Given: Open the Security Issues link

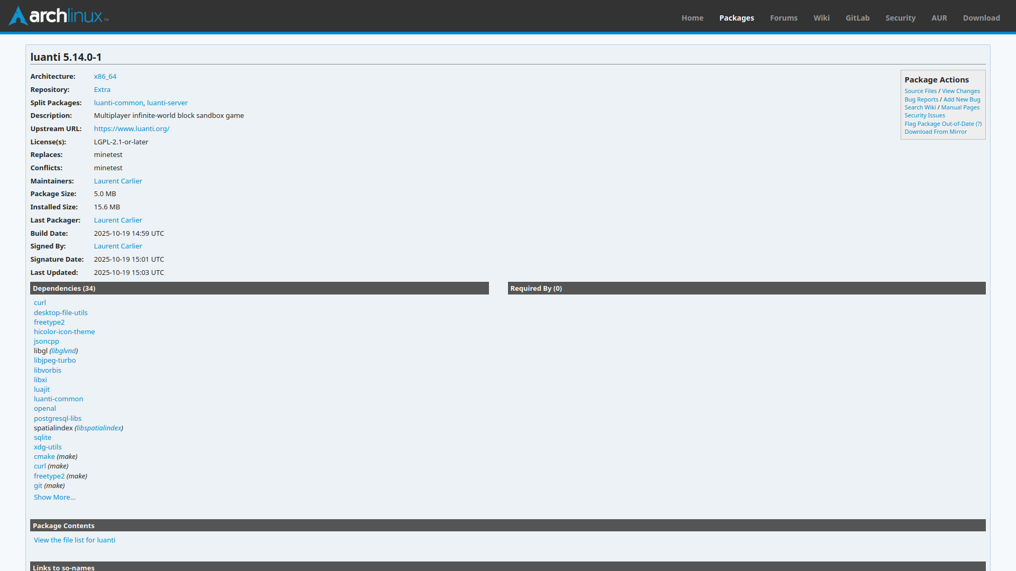Looking at the screenshot, I should tap(924, 115).
